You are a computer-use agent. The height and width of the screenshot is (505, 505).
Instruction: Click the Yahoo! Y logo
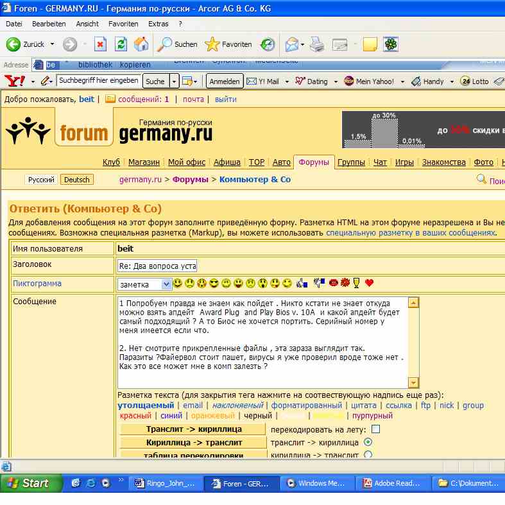click(15, 81)
